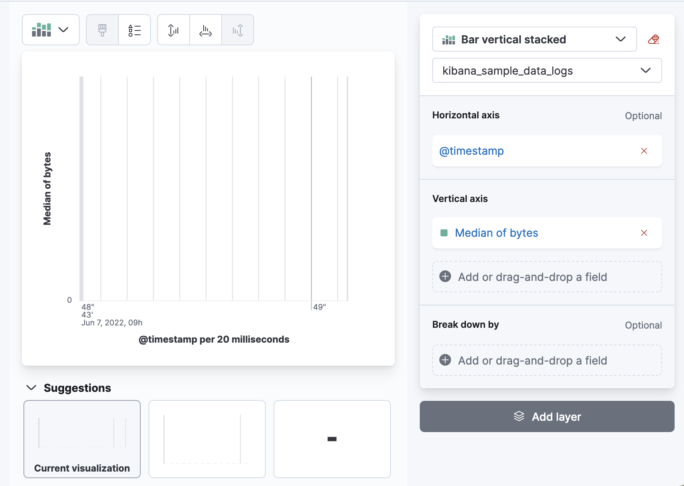Remove @timestamp from Horizontal axis

tap(644, 151)
